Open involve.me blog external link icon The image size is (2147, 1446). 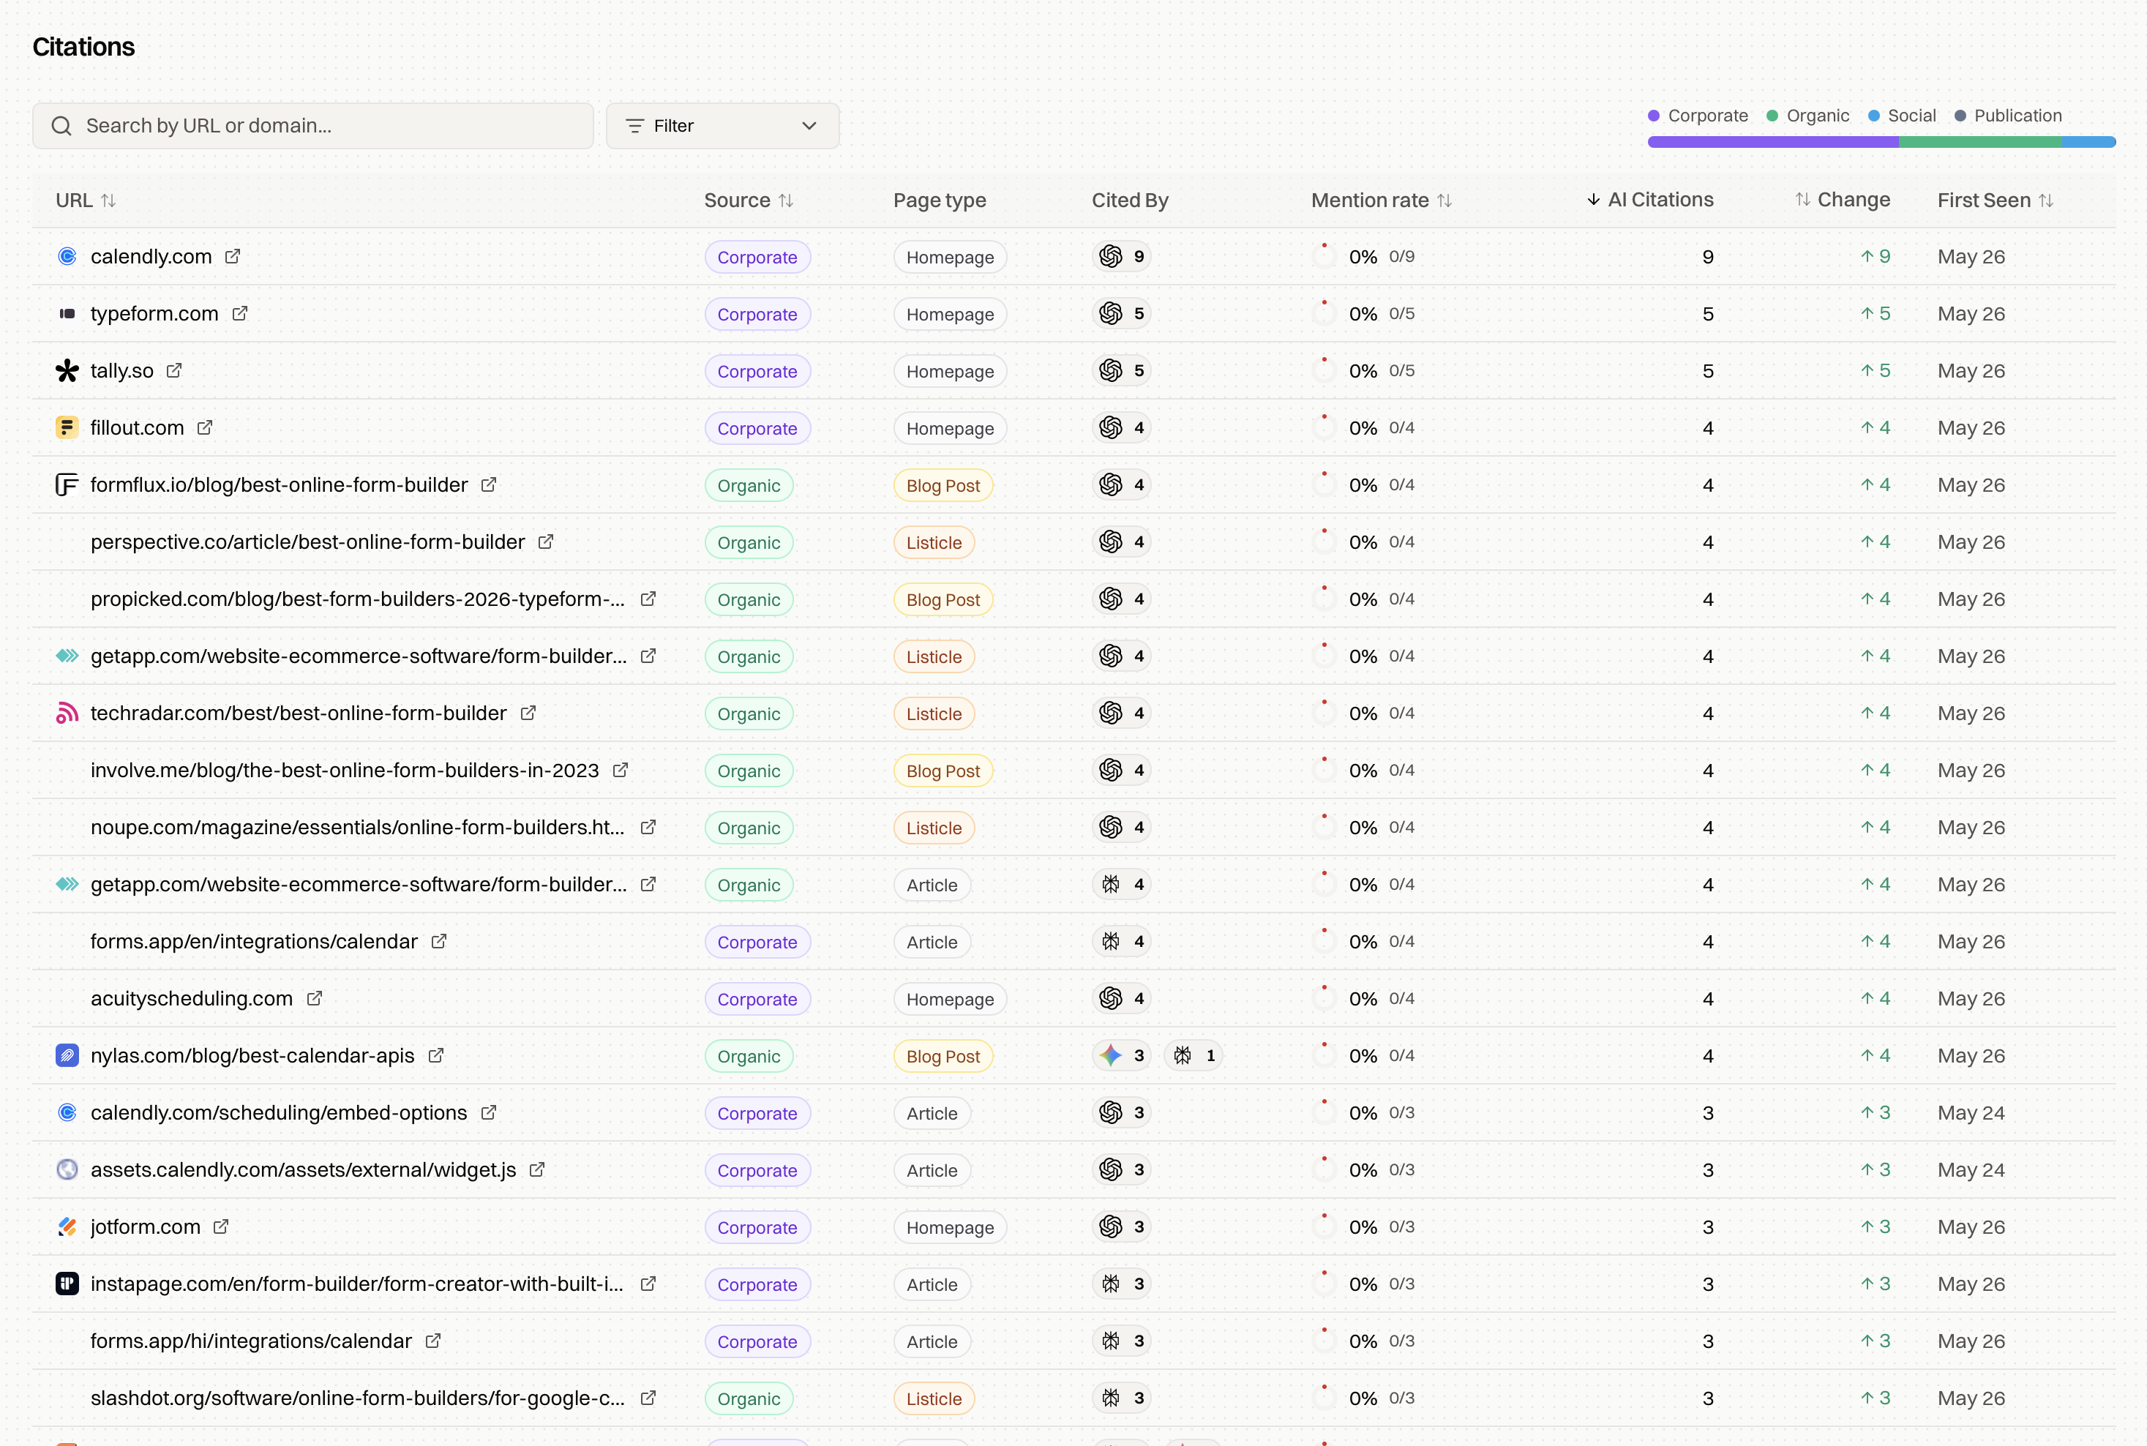[621, 770]
